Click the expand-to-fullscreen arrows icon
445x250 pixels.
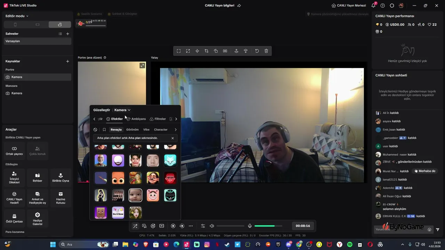tap(188, 51)
